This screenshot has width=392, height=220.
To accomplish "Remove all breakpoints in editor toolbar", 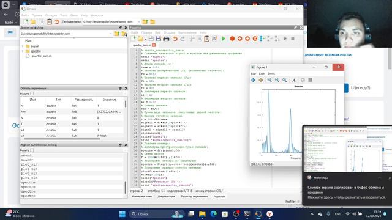I will [x=255, y=38].
